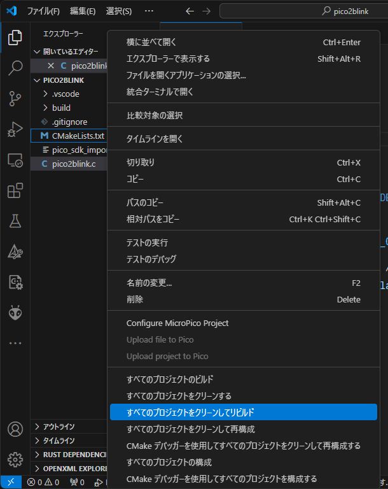Open the CMake tools view icon
388x489 pixels.
pos(15,252)
